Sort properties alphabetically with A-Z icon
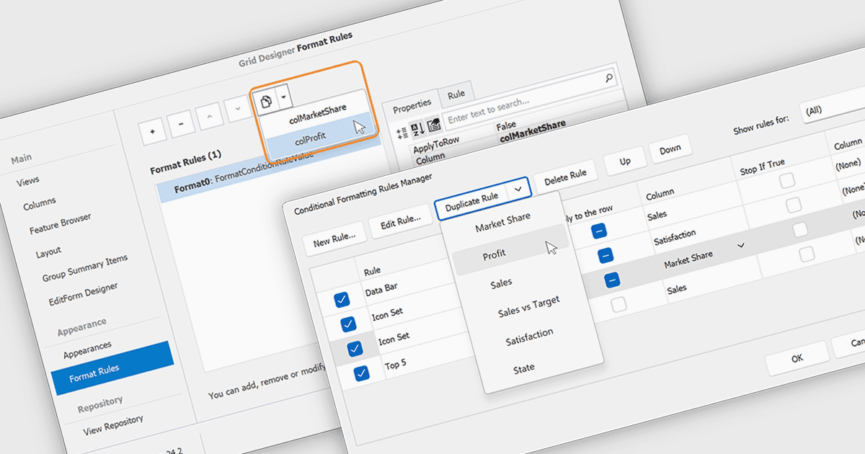The width and height of the screenshot is (865, 454). tap(418, 130)
